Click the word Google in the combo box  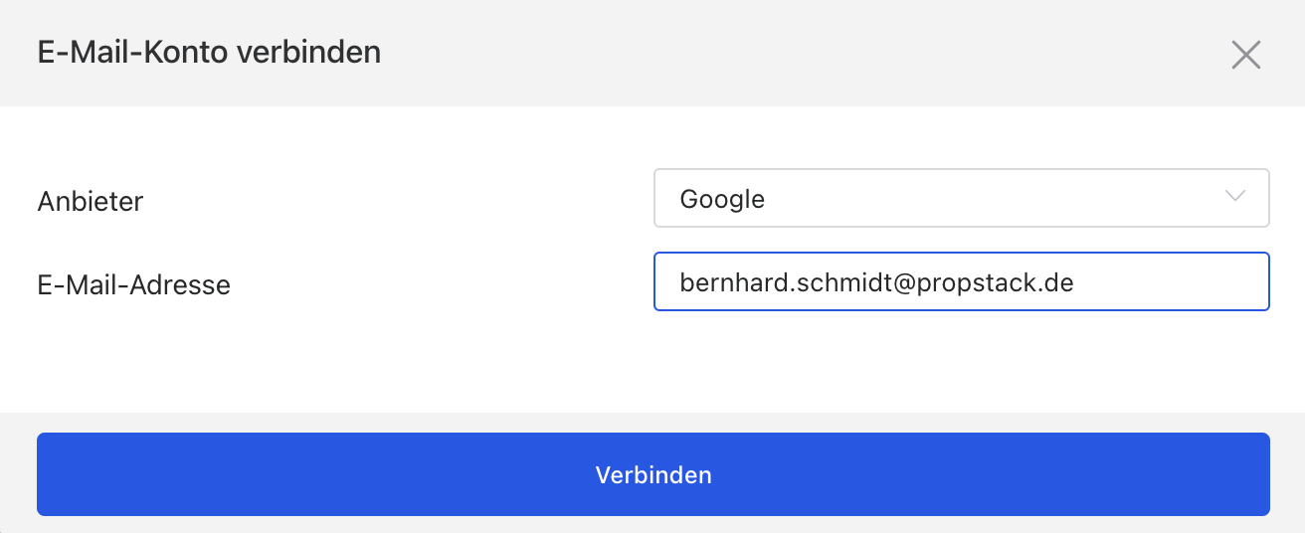click(722, 199)
